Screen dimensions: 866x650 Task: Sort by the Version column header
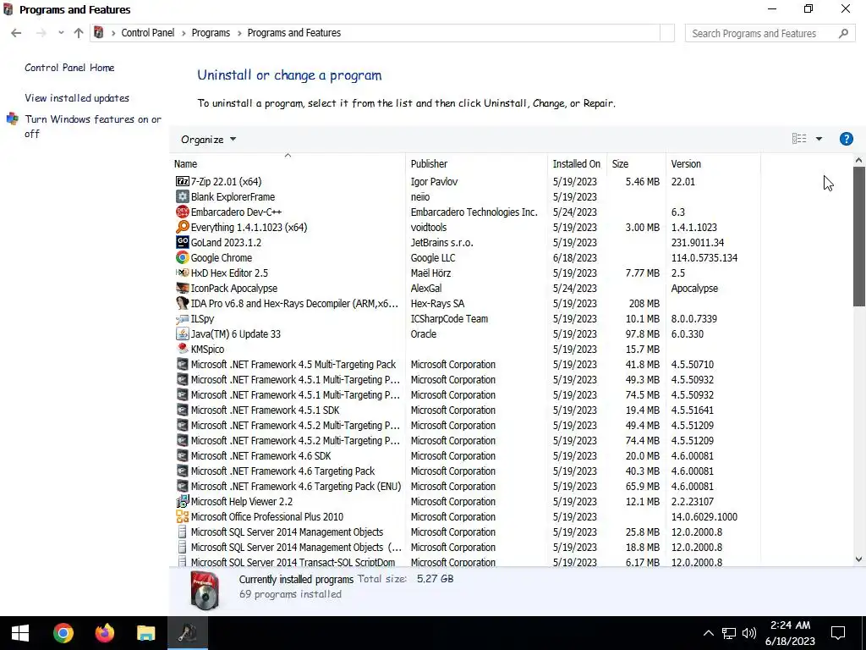coord(713,163)
